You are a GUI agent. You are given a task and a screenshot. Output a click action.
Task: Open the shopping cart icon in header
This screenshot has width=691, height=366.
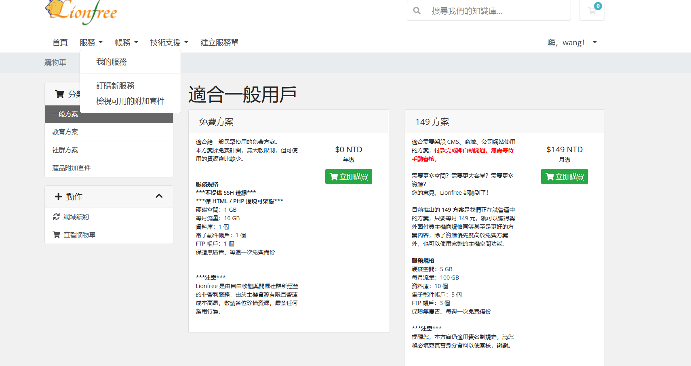592,11
